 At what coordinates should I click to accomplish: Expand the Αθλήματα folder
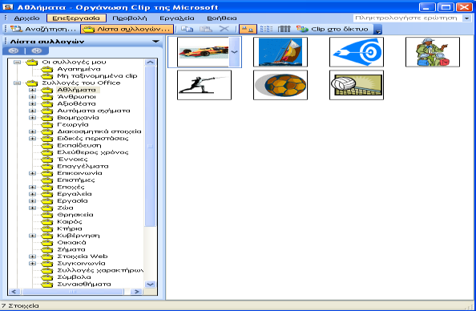(x=32, y=90)
